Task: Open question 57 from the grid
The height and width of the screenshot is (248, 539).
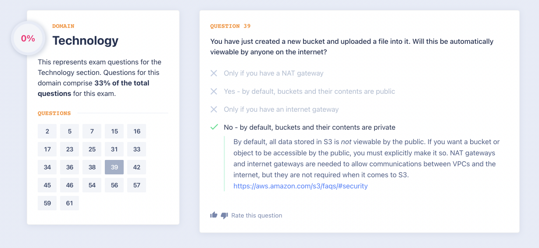Action: click(x=137, y=185)
